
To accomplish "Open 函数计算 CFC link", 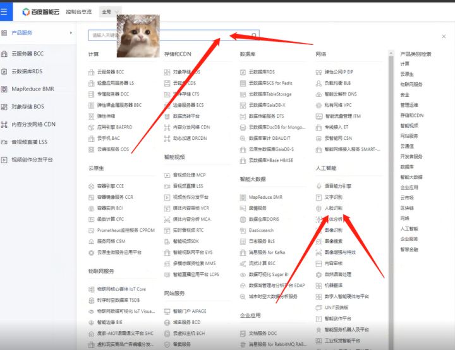I will [x=111, y=219].
